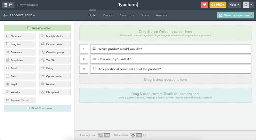Click the back arrow beside Product Review
The image size is (256, 140).
coord(5,15)
